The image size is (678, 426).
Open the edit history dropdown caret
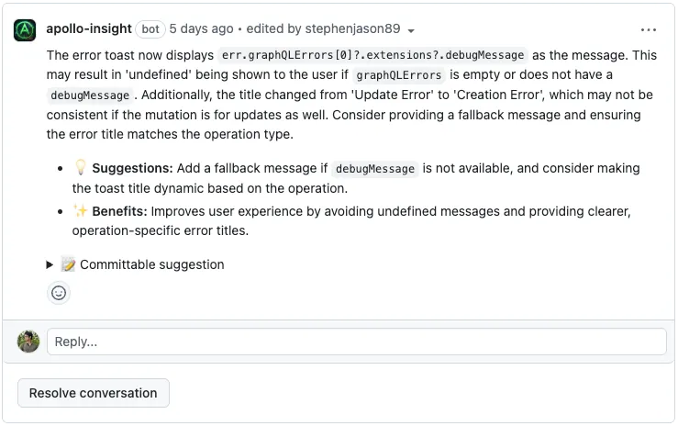tap(410, 30)
